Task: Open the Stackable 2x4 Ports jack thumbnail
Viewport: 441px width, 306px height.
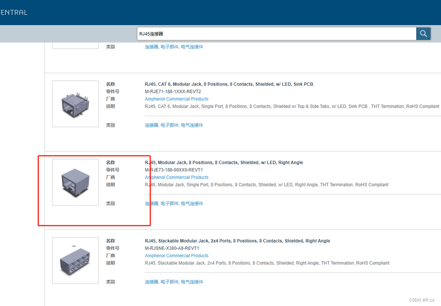Action: [x=75, y=261]
